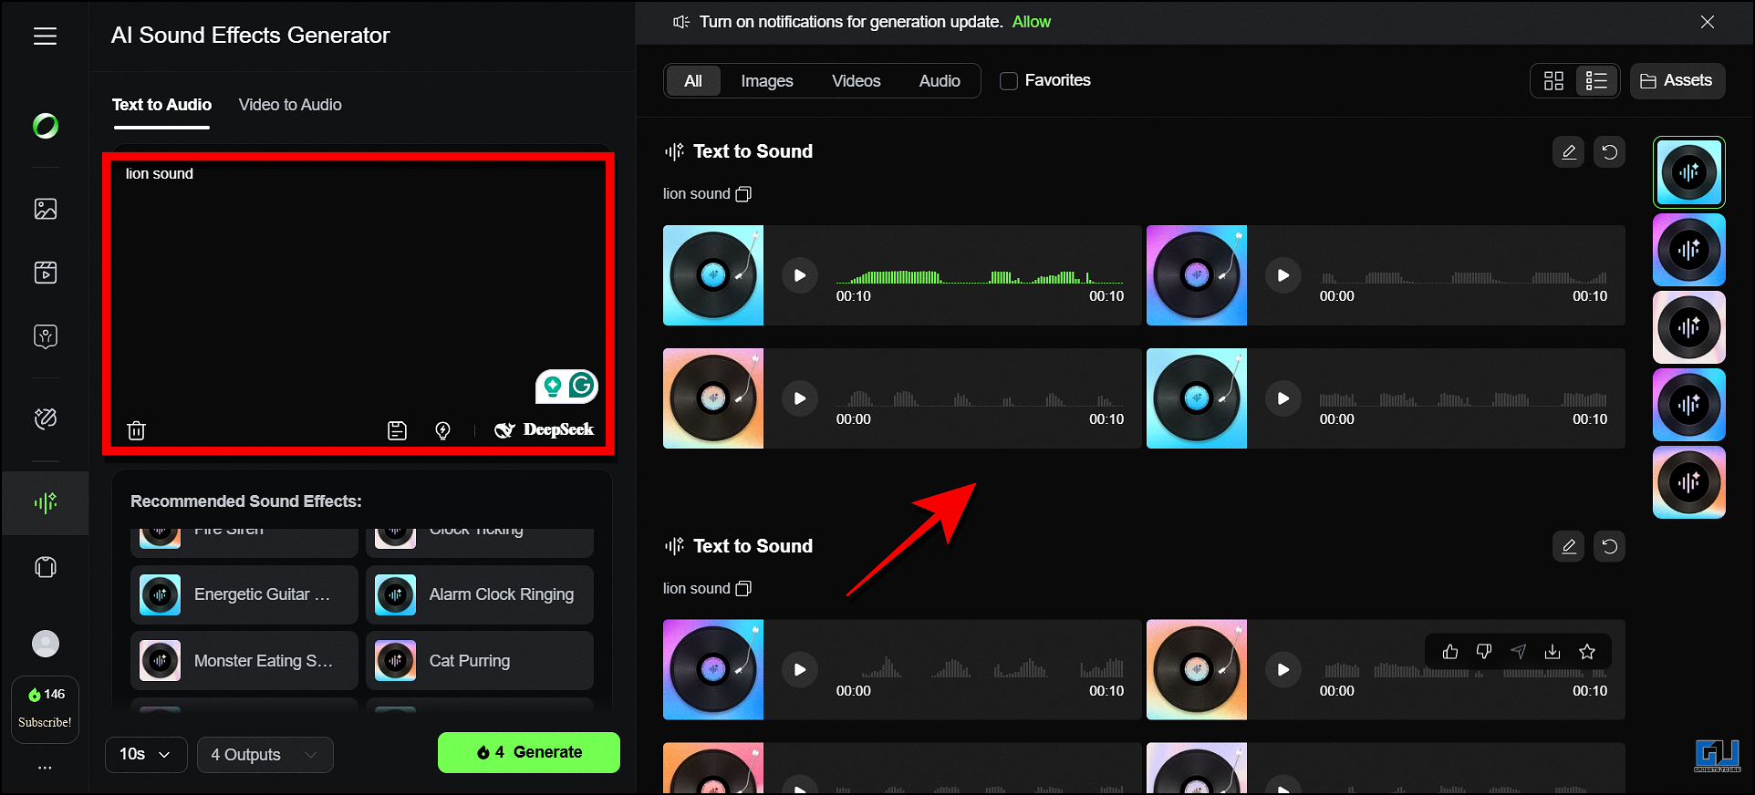Click the thumbs up icon

click(1450, 651)
